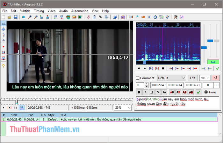Image resolution: width=223 pixels, height=143 pixels.
Task: Click the spell checker icon in the toolbar
Action: click(x=168, y=17)
